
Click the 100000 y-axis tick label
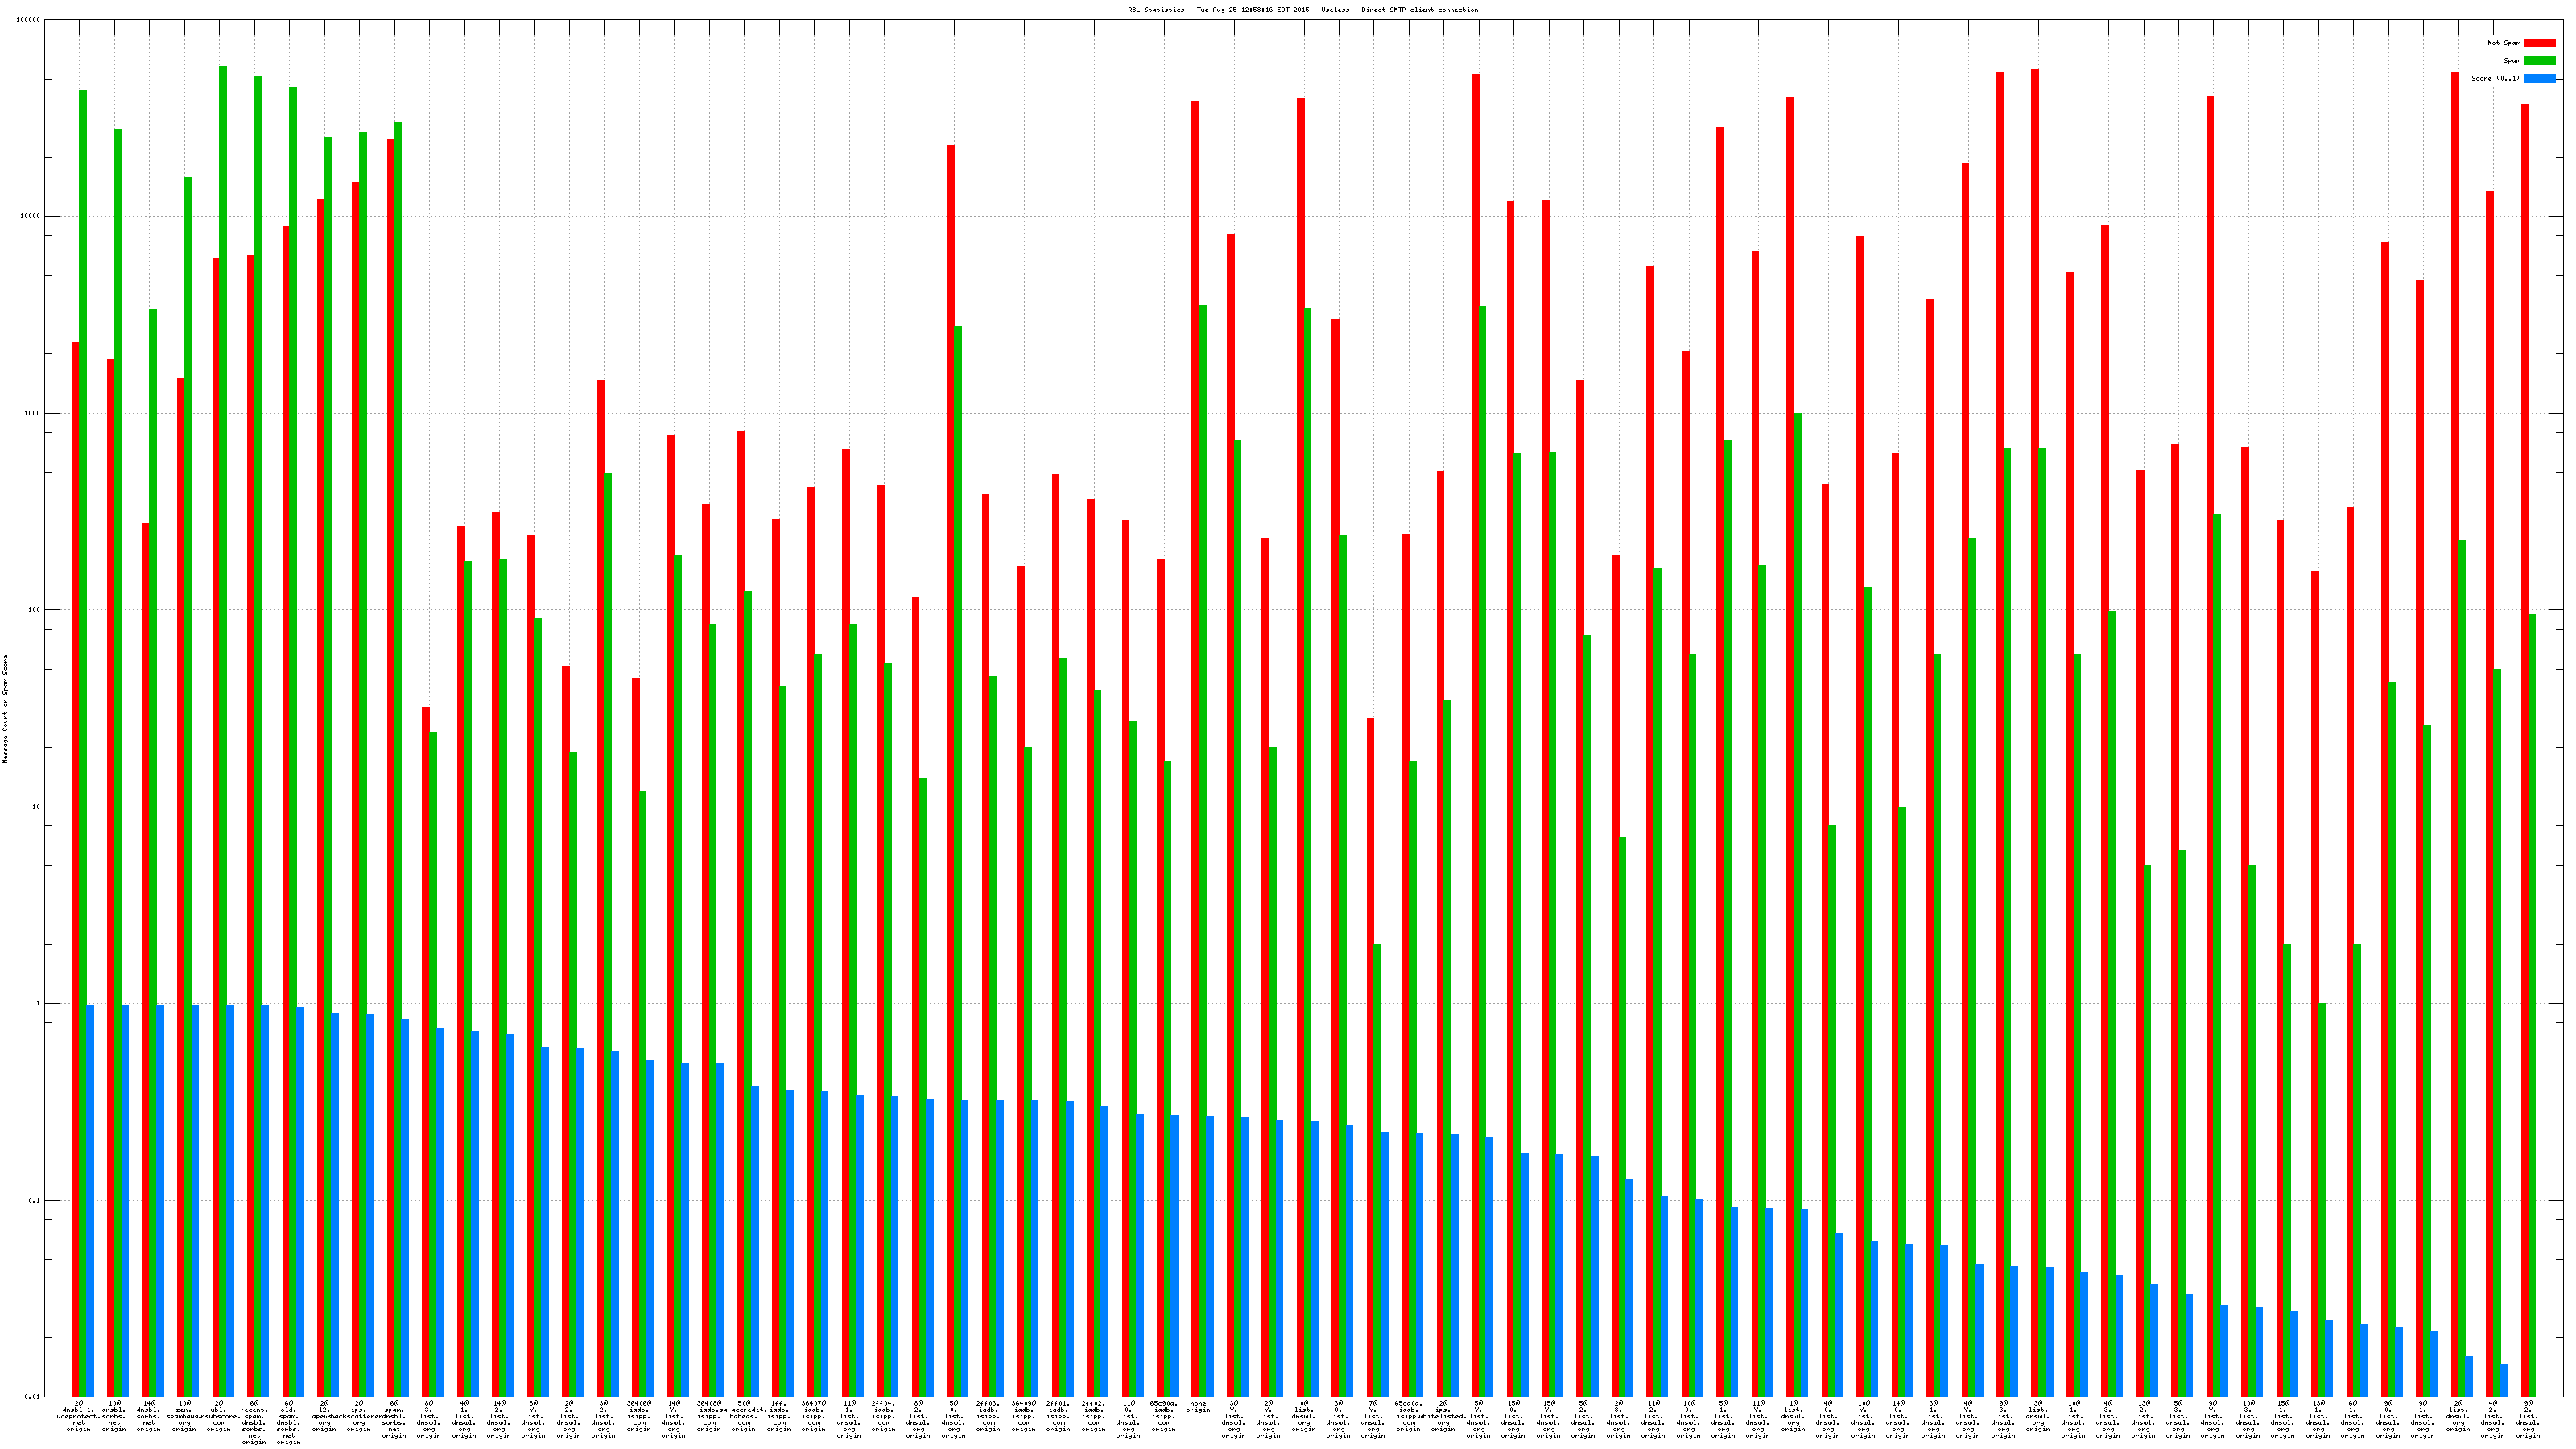pos(30,20)
